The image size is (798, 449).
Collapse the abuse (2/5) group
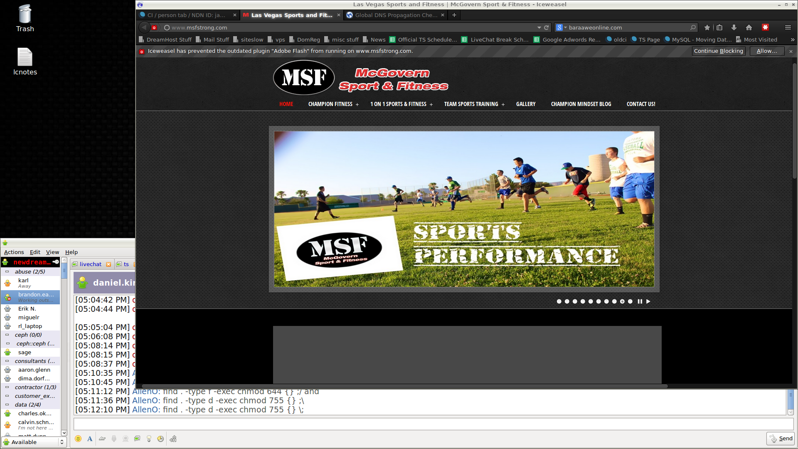(x=7, y=271)
